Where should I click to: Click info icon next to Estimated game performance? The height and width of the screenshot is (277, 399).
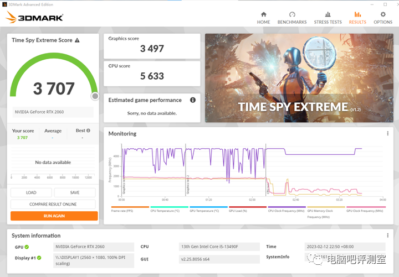193,100
